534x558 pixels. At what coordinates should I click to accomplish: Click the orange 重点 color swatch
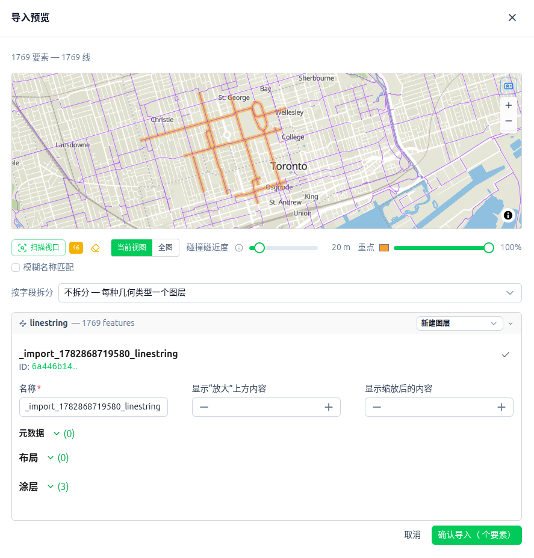coord(384,248)
